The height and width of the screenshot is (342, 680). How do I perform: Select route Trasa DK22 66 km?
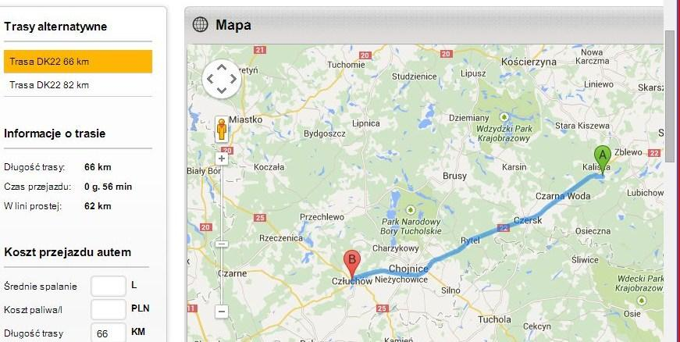tap(78, 62)
